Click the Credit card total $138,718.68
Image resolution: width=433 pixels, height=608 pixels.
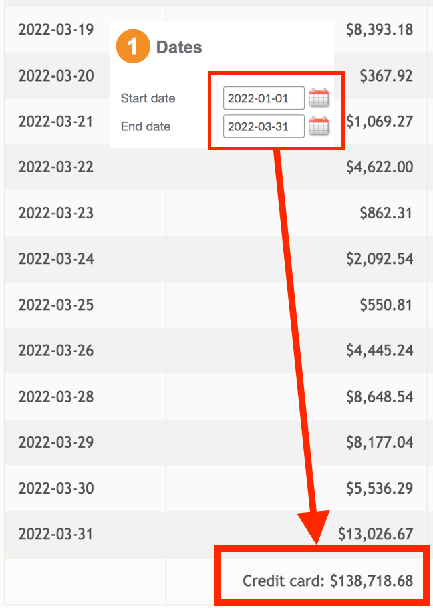click(x=328, y=581)
